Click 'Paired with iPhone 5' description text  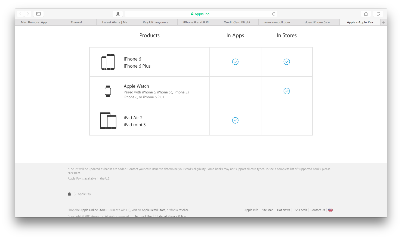pos(156,95)
